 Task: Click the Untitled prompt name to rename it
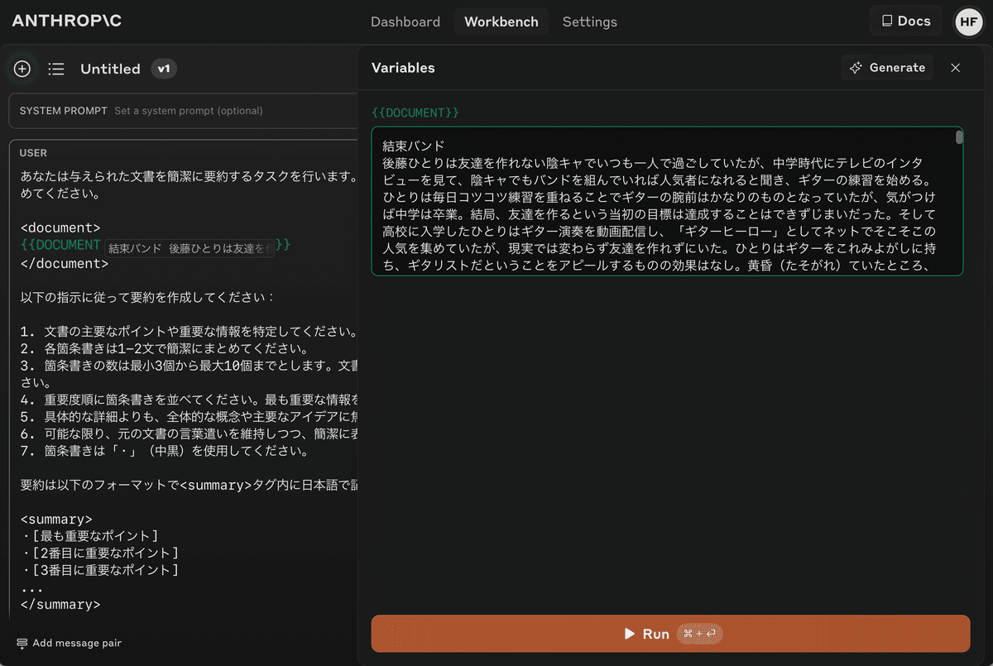[110, 69]
